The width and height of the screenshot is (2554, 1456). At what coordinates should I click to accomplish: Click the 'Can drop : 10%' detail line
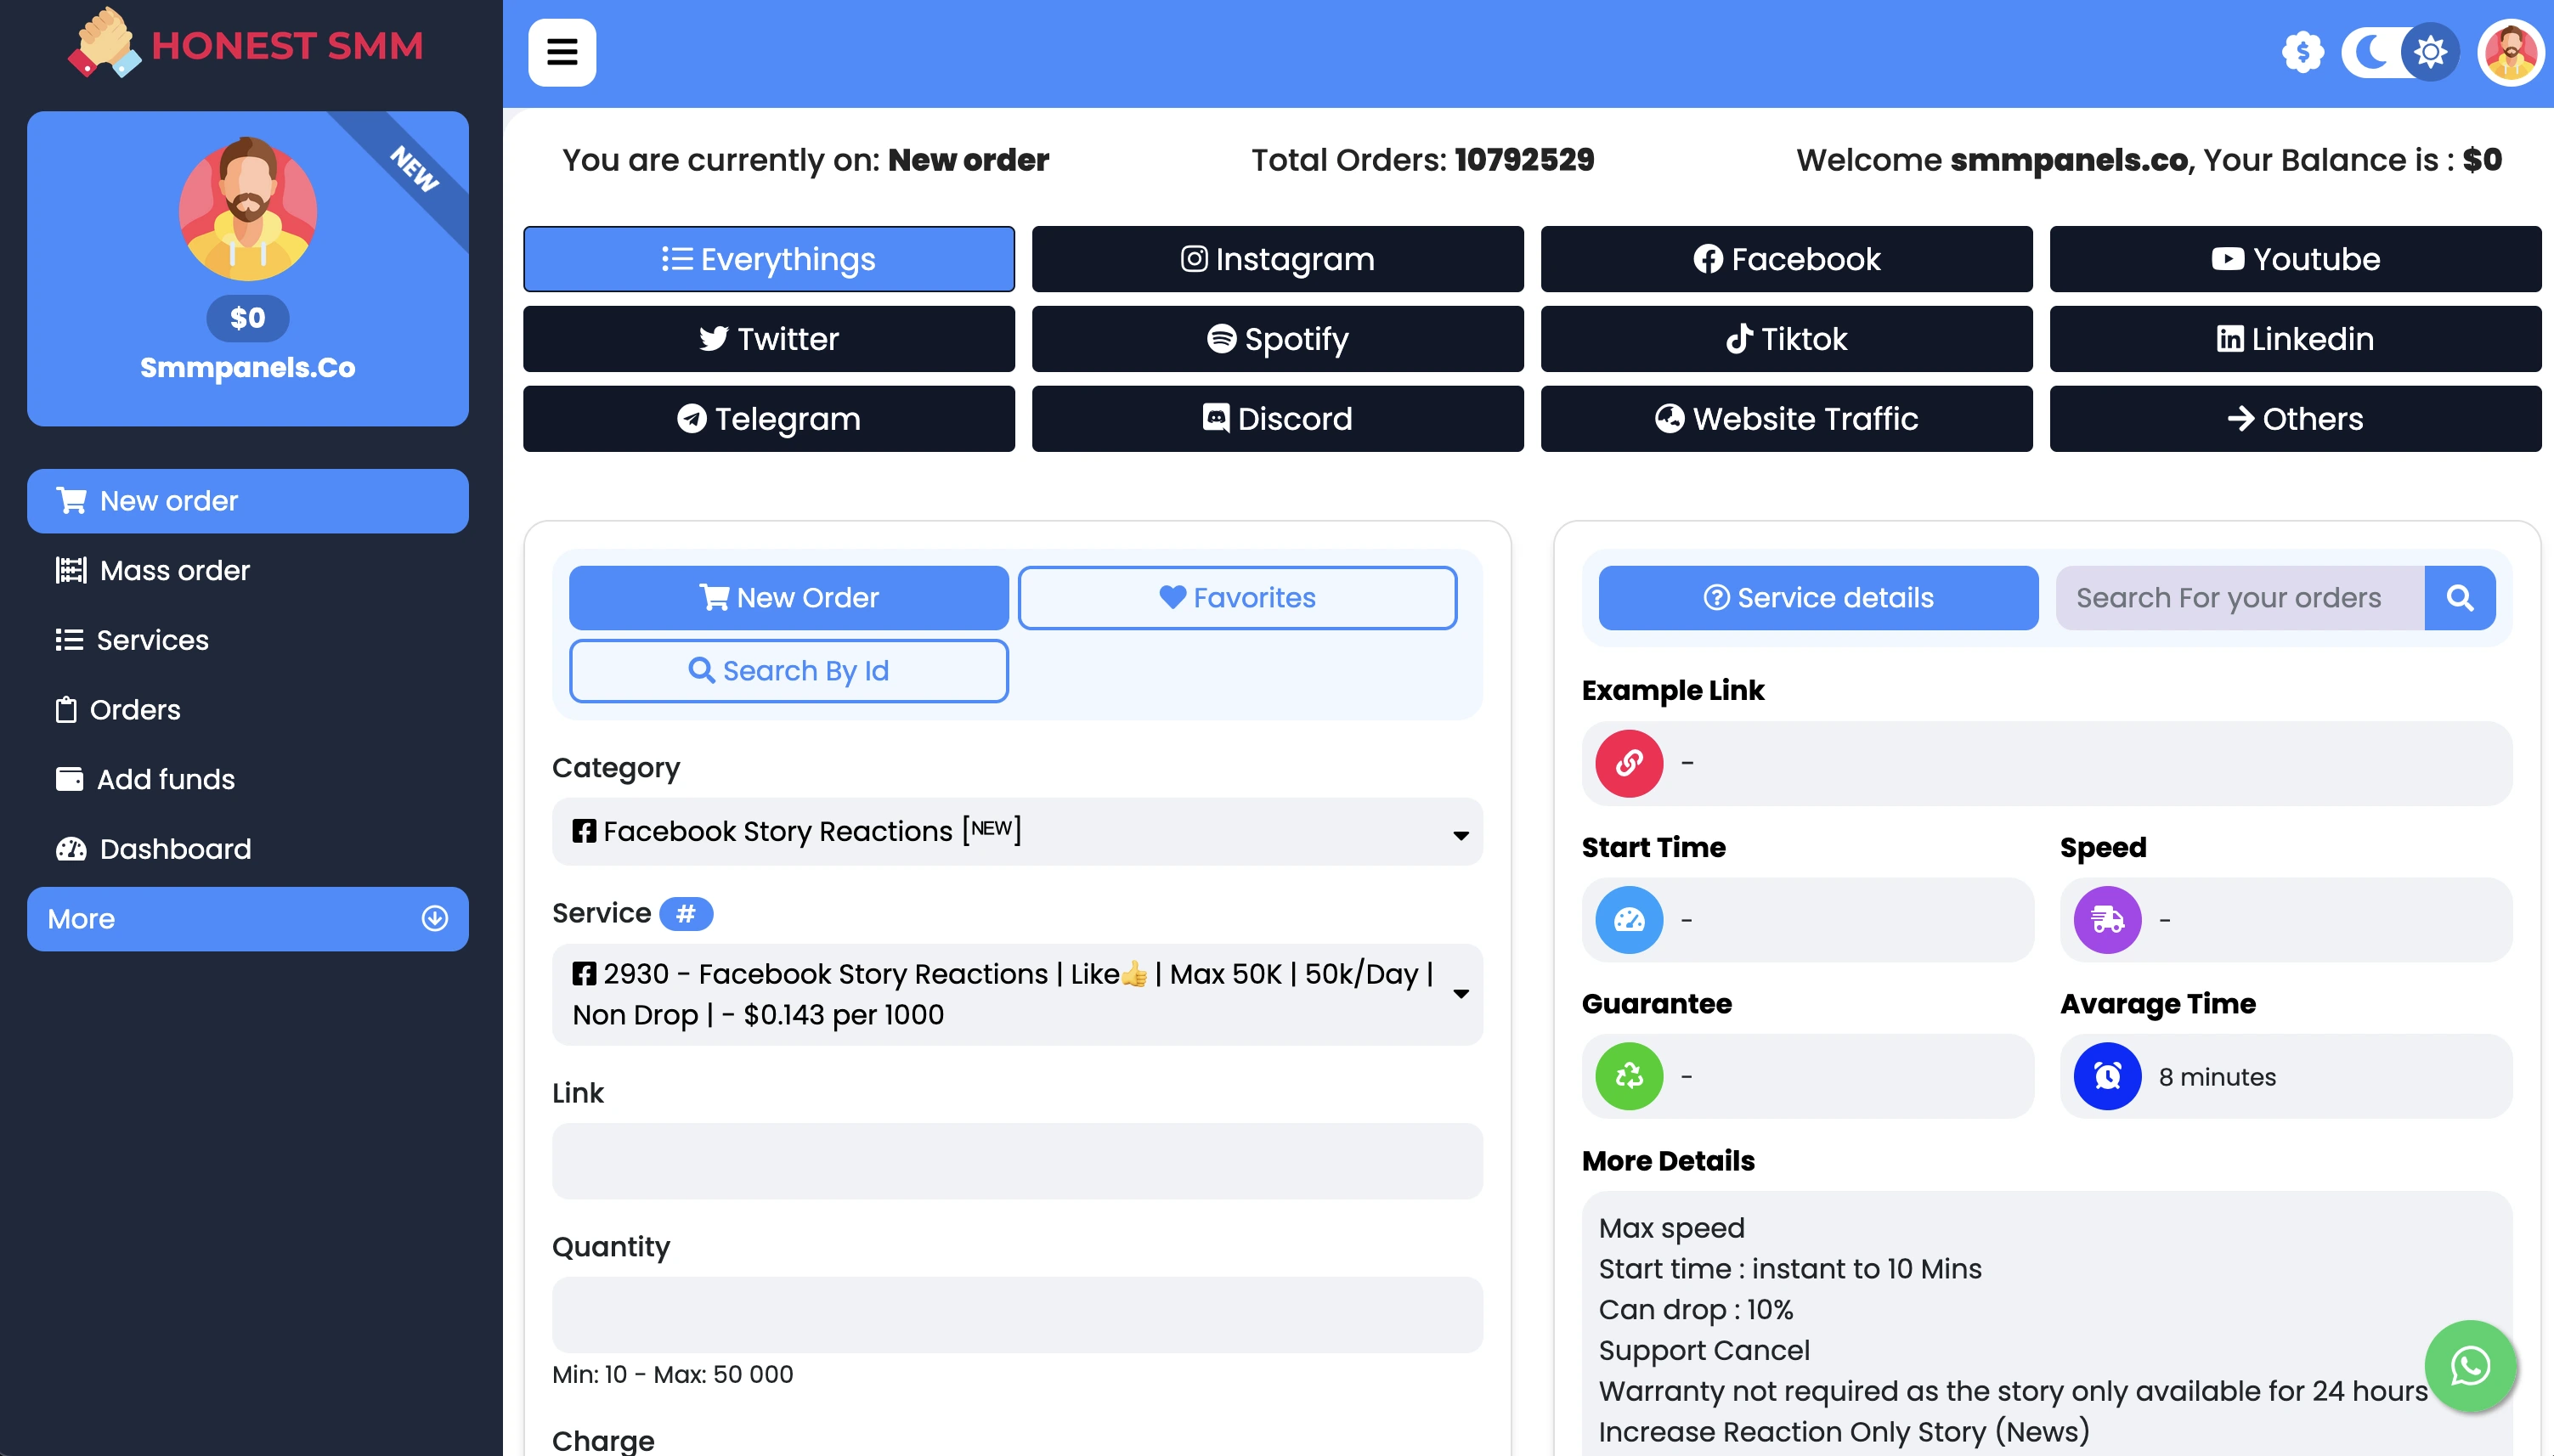tap(1695, 1310)
